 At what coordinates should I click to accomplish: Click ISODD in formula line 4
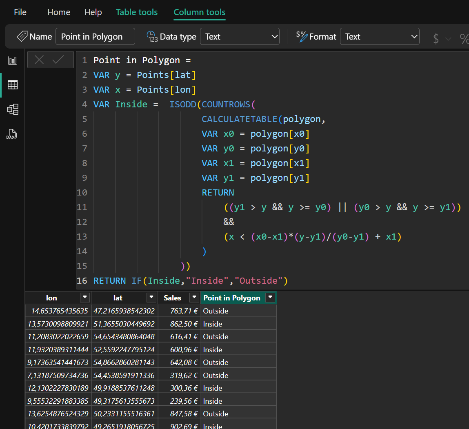183,104
